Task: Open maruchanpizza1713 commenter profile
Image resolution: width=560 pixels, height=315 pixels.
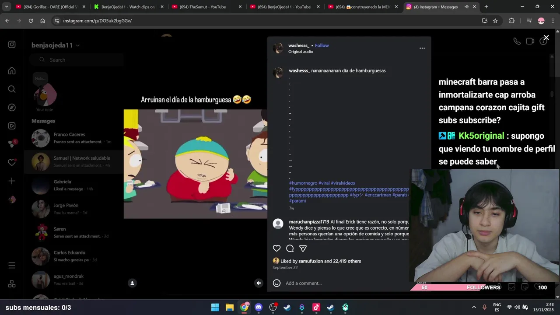Action: (x=309, y=222)
